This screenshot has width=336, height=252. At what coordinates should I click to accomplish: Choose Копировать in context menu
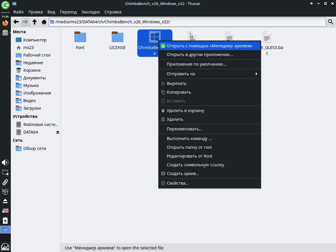pyautogui.click(x=210, y=92)
